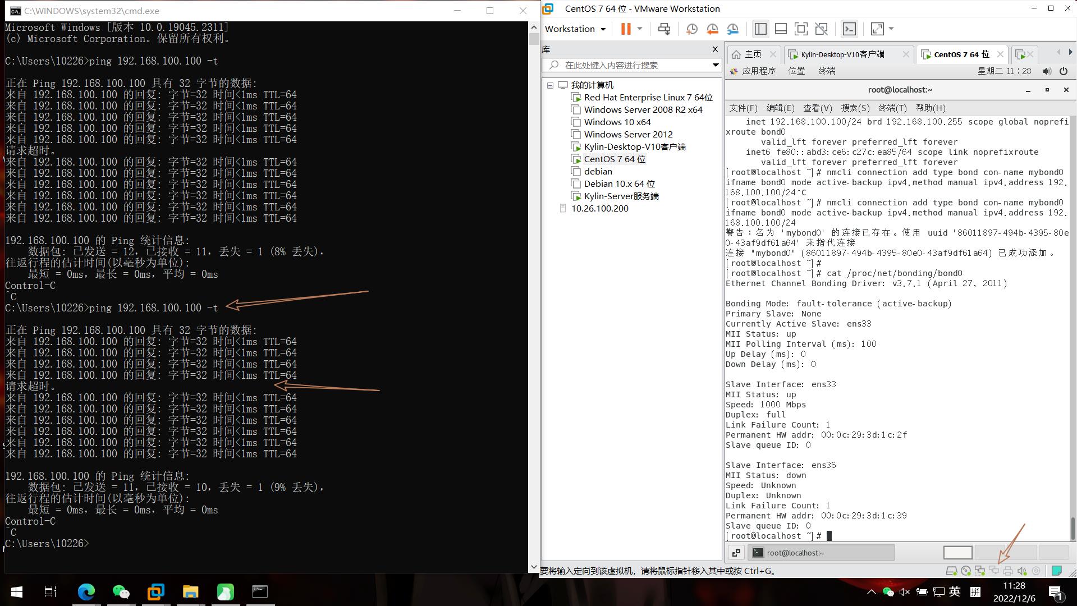
Task: Toggle the muted volume icon in system tray
Action: (905, 592)
